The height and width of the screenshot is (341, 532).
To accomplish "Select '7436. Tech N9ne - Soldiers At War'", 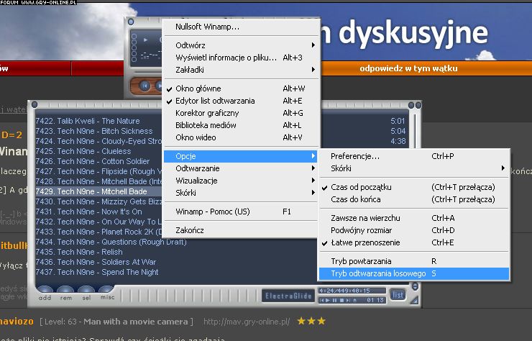I will click(96, 262).
